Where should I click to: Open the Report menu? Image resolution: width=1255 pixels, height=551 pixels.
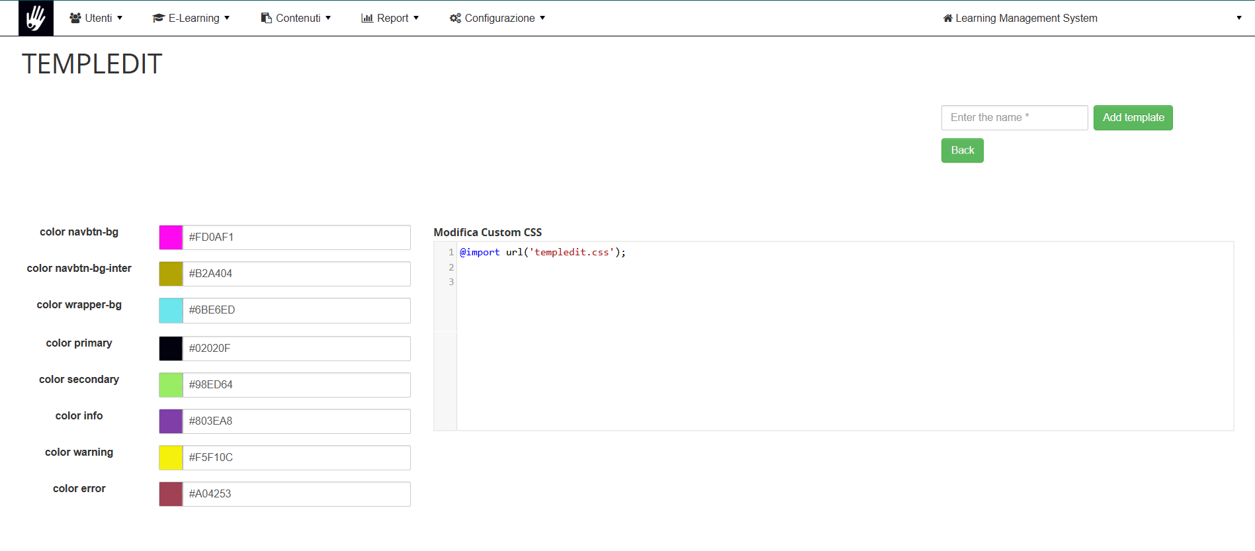point(390,18)
